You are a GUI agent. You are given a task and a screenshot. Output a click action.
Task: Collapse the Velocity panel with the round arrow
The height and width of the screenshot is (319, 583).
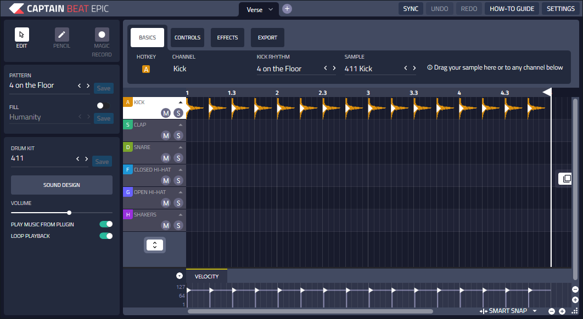pos(180,276)
